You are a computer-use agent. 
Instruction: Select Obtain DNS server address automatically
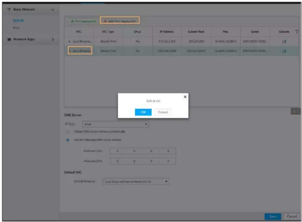click(x=67, y=132)
